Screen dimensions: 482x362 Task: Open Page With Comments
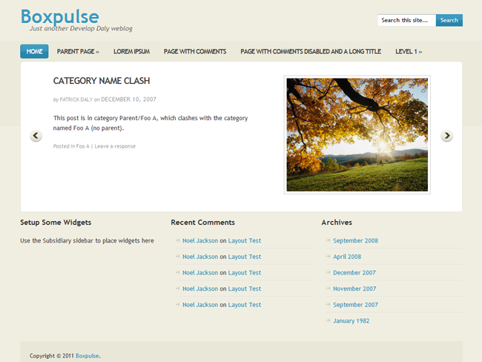pos(195,51)
